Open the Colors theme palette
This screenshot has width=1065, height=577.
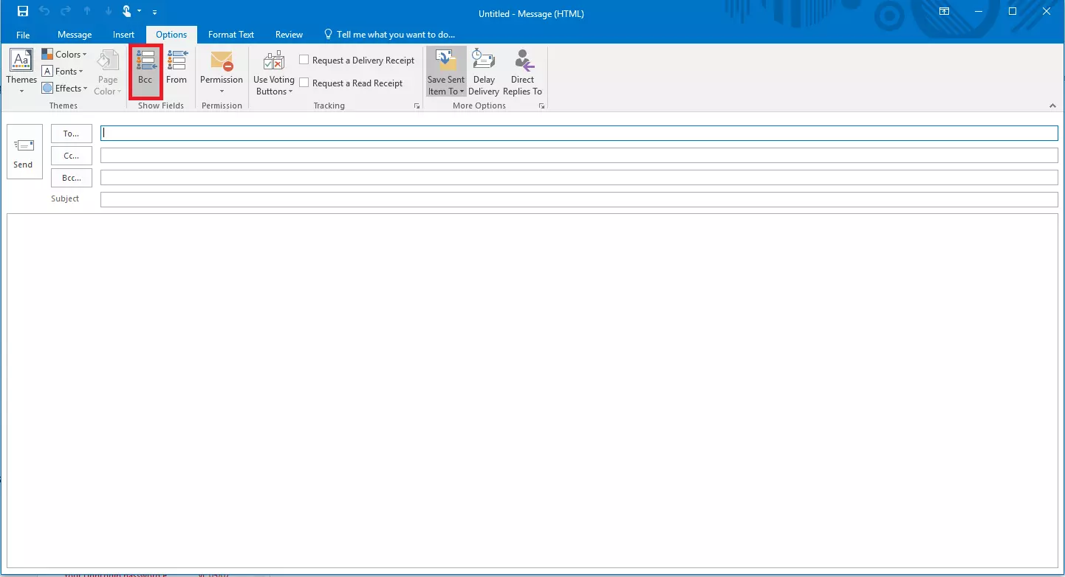[64, 54]
